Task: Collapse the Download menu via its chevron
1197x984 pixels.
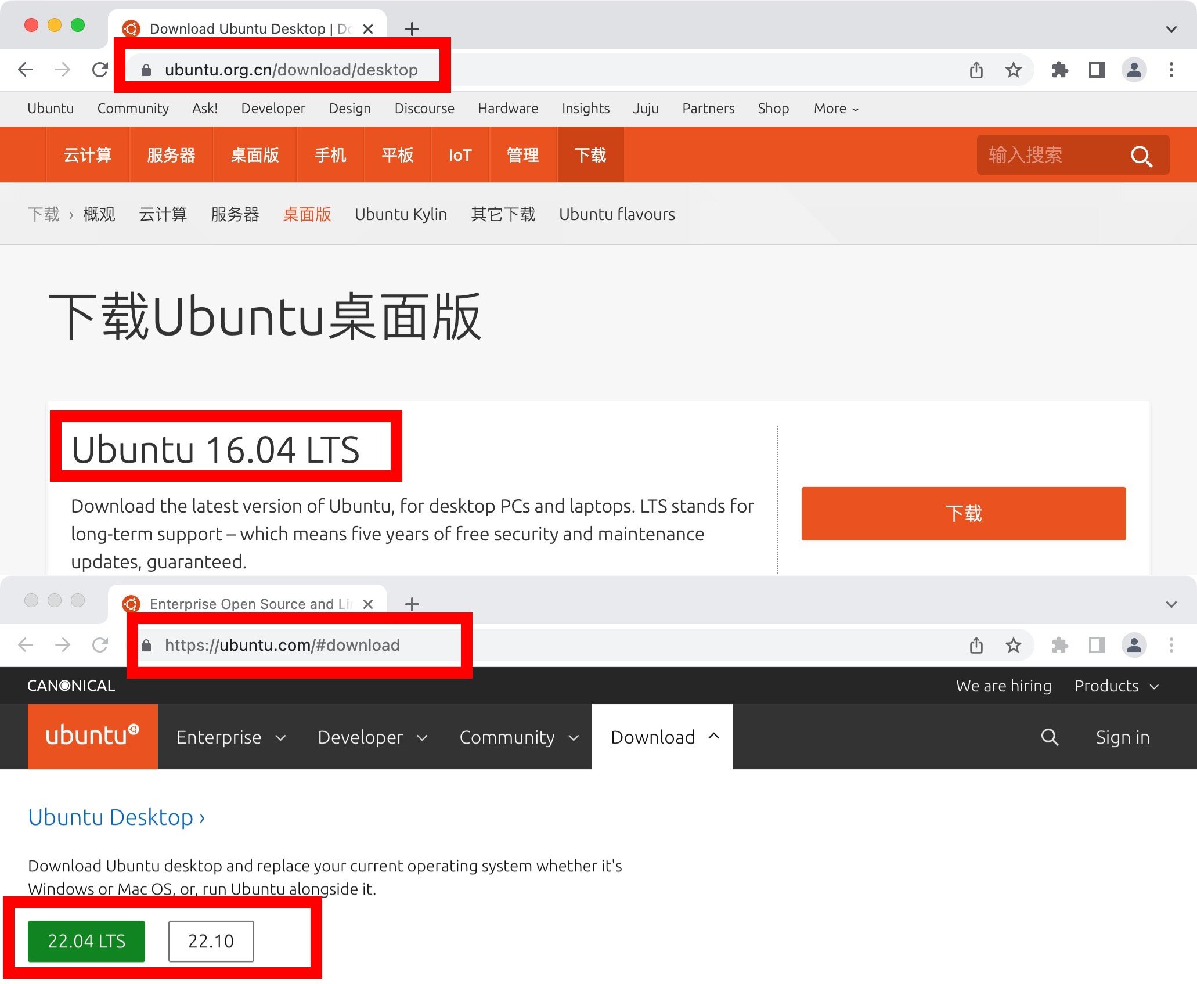Action: click(x=713, y=736)
